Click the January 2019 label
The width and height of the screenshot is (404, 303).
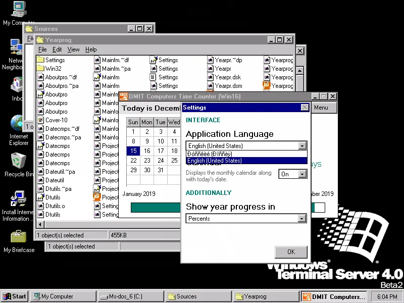pyautogui.click(x=139, y=194)
